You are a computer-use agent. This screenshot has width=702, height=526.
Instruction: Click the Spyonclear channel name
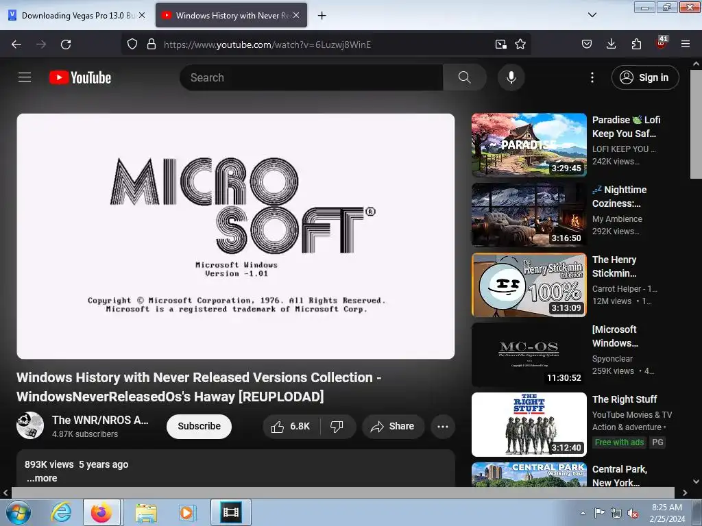(612, 359)
